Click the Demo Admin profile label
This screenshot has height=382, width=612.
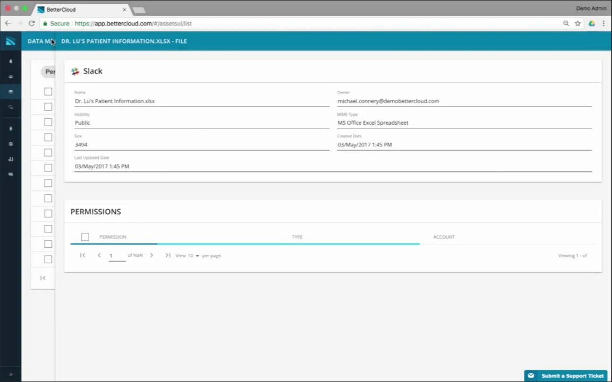[591, 8]
